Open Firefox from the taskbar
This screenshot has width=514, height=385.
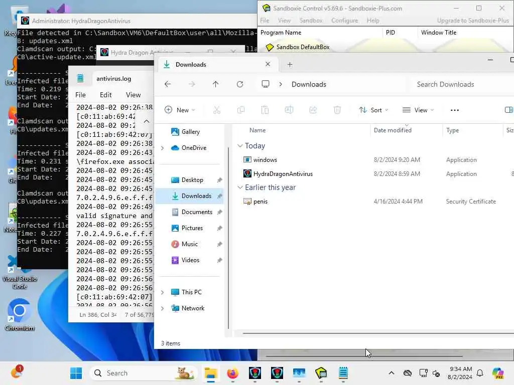tap(233, 373)
